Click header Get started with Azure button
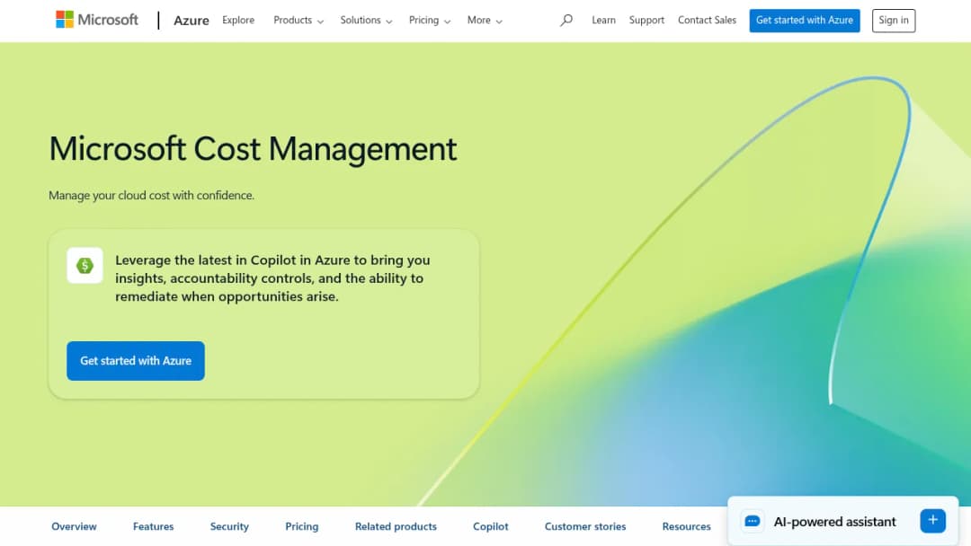The width and height of the screenshot is (971, 546). (x=805, y=21)
